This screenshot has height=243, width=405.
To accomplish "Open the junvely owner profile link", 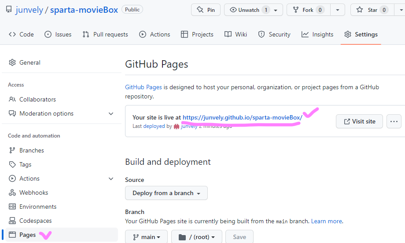I will point(29,10).
